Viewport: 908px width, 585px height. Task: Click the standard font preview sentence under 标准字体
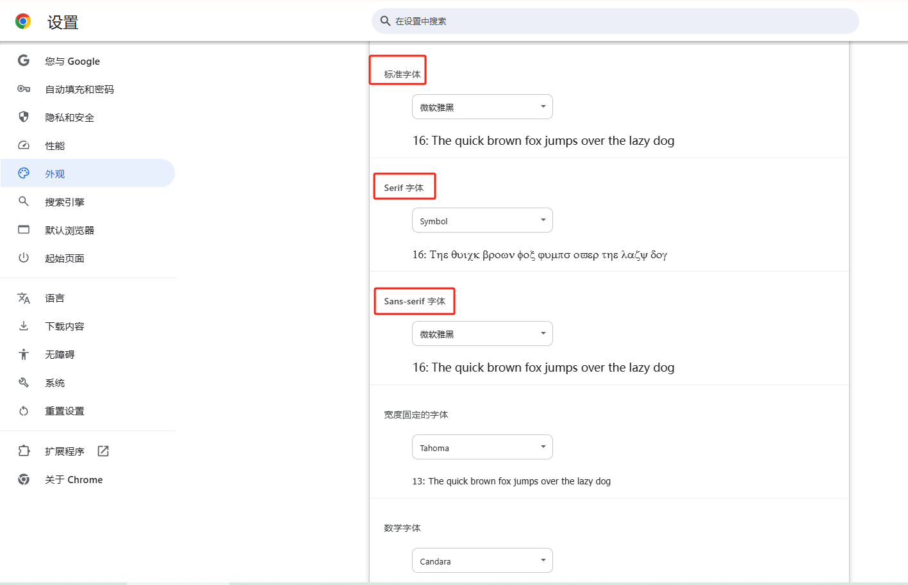point(543,141)
